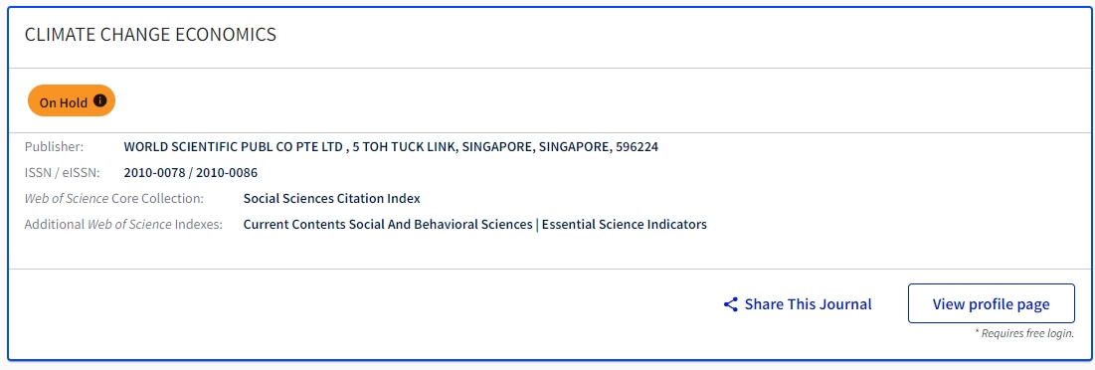Viewport: 1095px width, 370px height.
Task: Open the Share This Journal link text
Action: 808,304
